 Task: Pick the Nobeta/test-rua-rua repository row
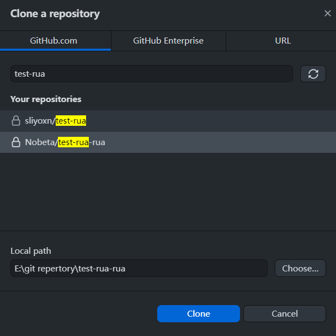tap(166, 142)
